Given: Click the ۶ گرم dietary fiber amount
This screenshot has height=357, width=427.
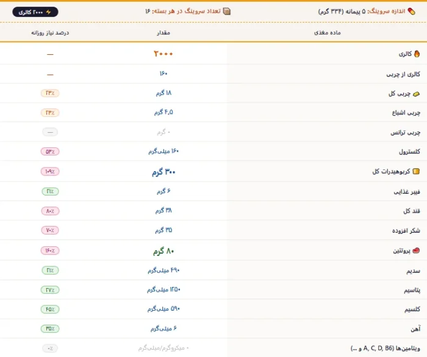Looking at the screenshot, I should [x=163, y=191].
